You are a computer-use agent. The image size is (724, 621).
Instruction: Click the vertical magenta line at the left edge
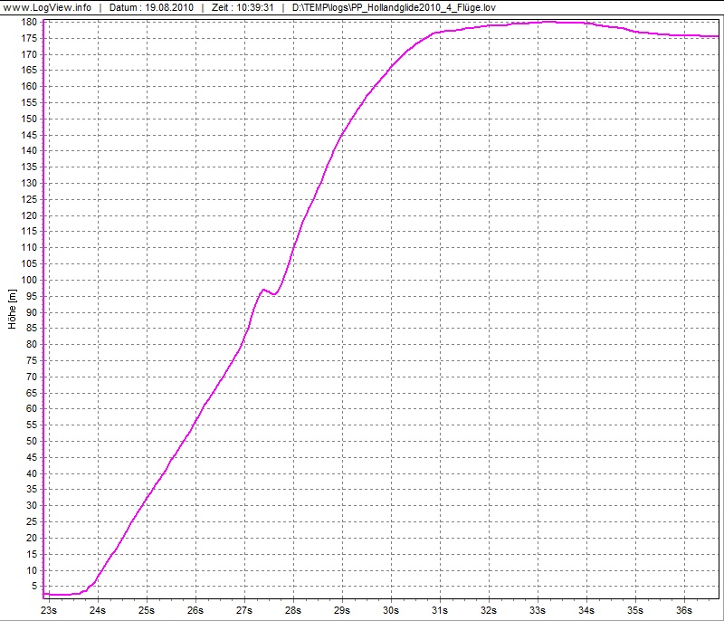[43, 308]
